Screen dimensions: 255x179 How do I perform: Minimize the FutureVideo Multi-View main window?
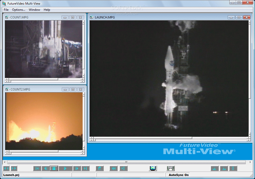[x=233, y=2]
